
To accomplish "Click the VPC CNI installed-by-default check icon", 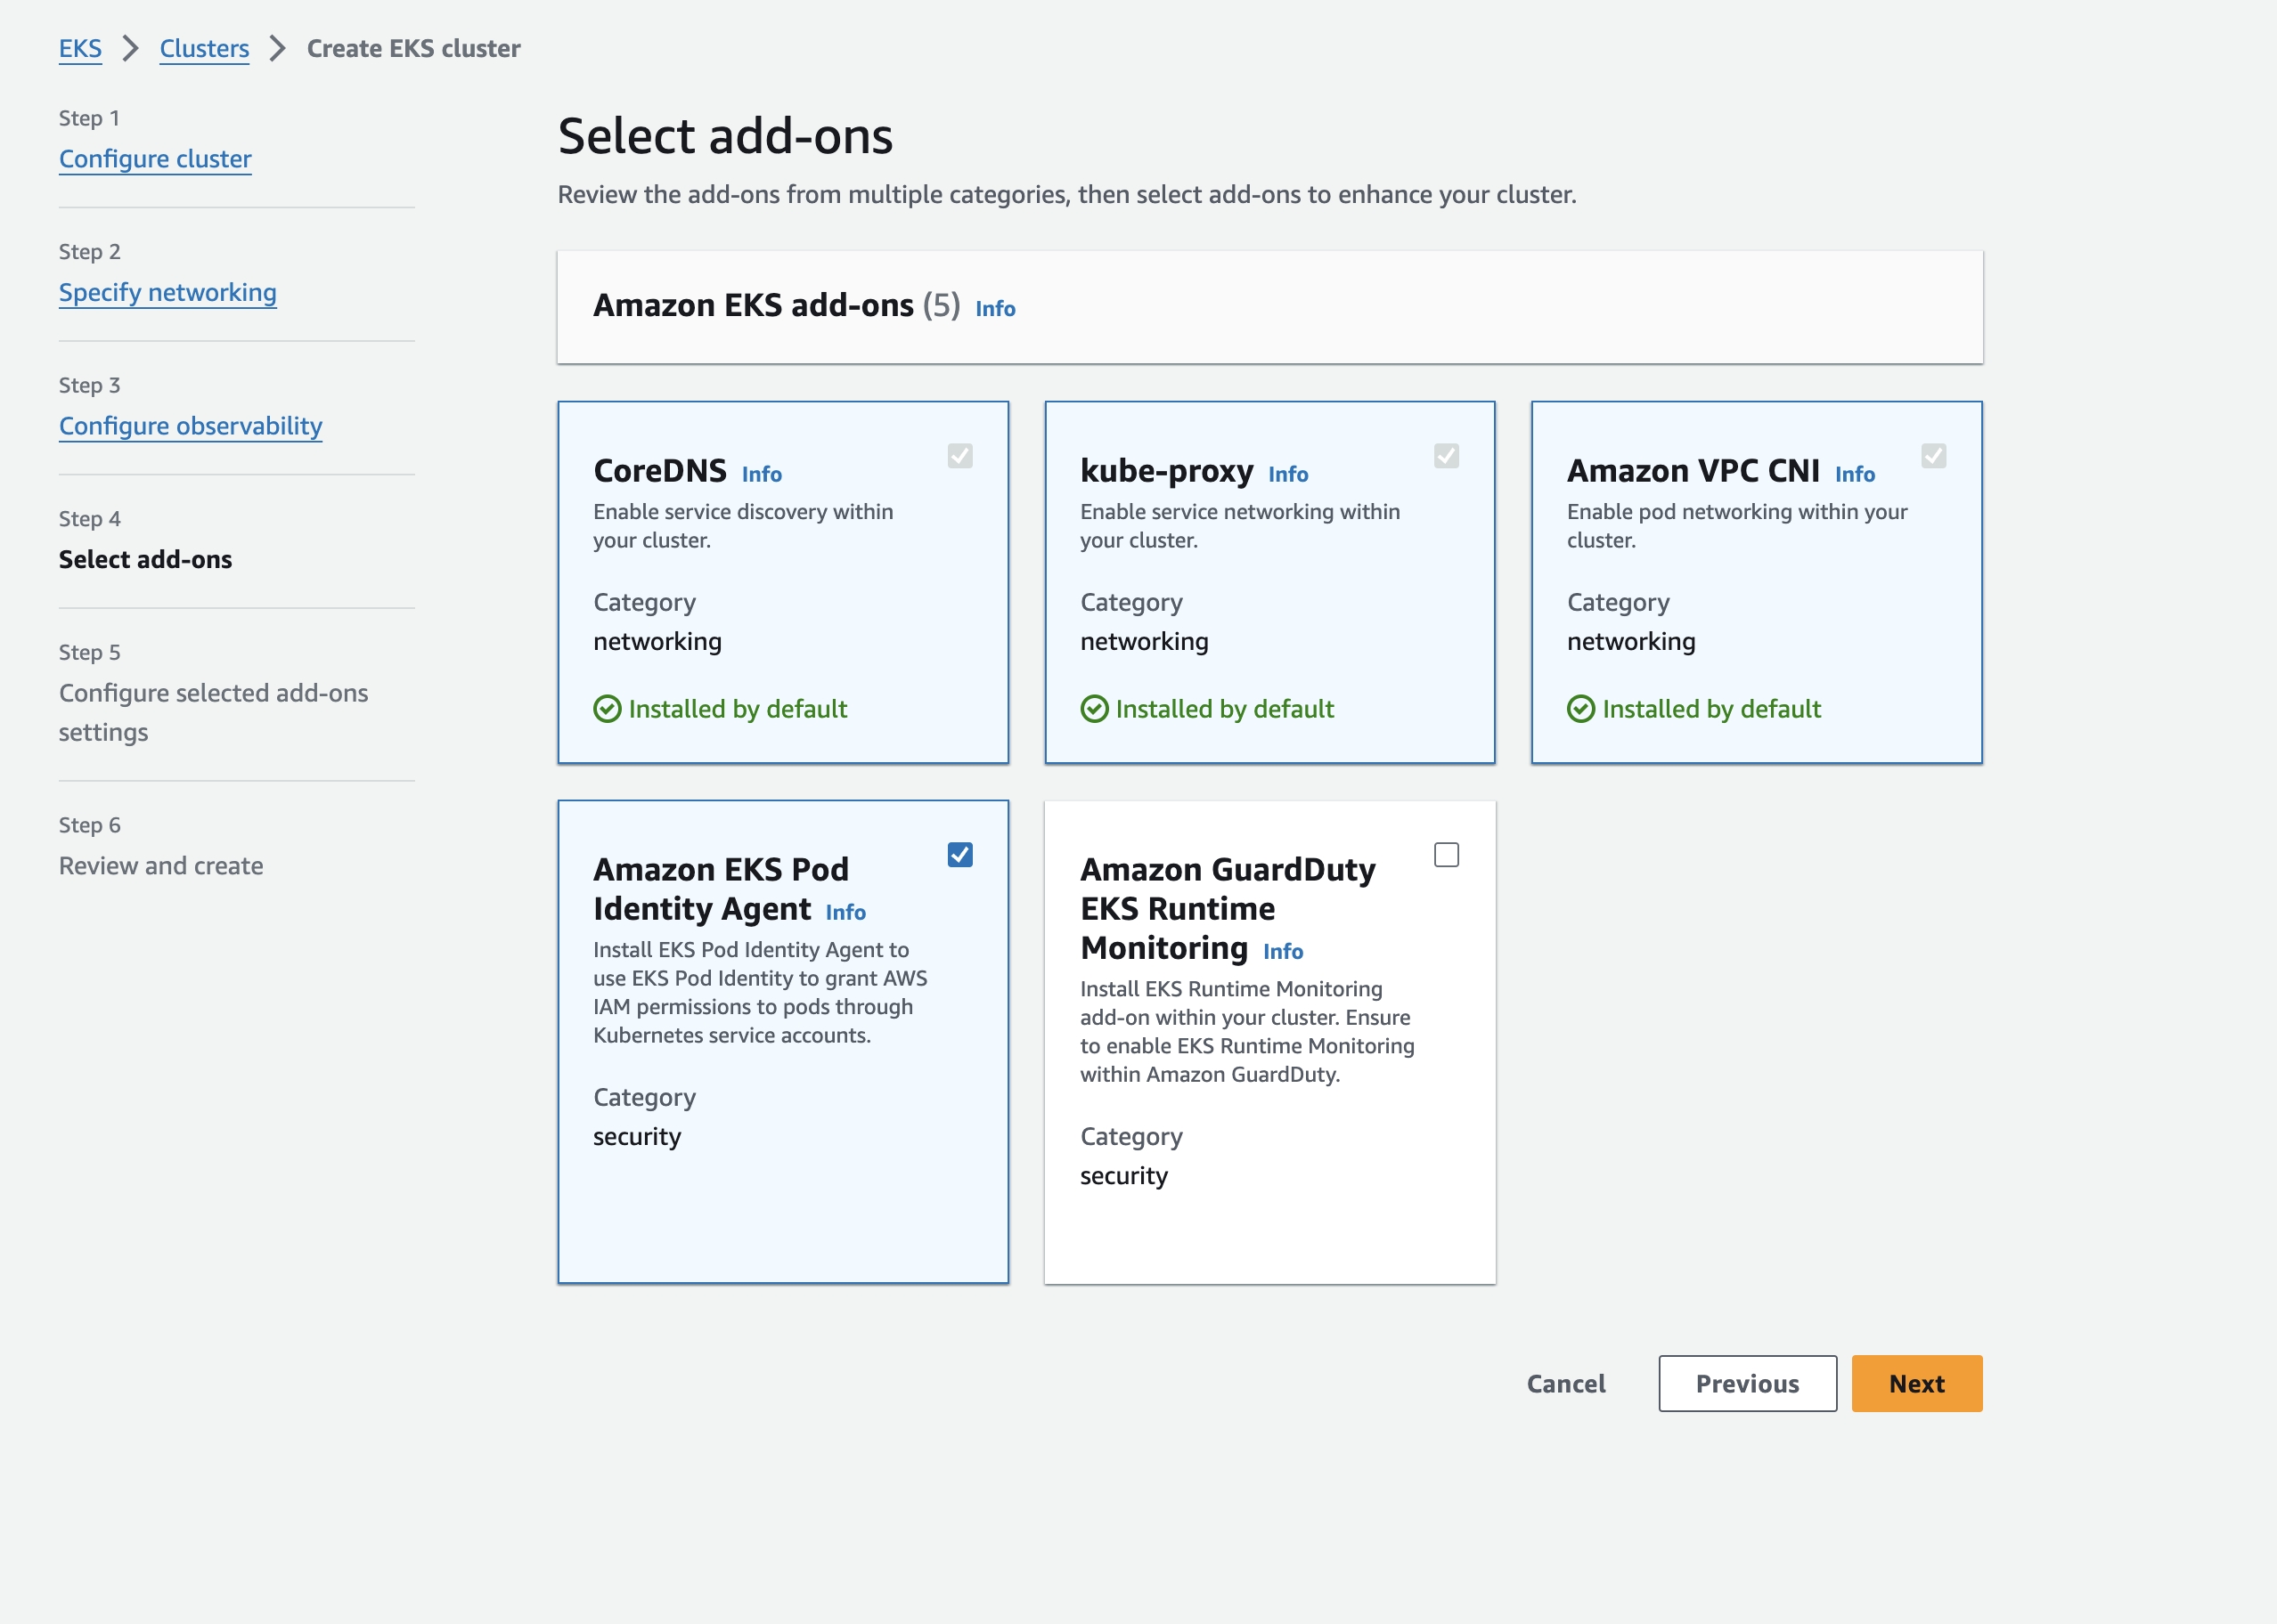I will pos(1580,709).
